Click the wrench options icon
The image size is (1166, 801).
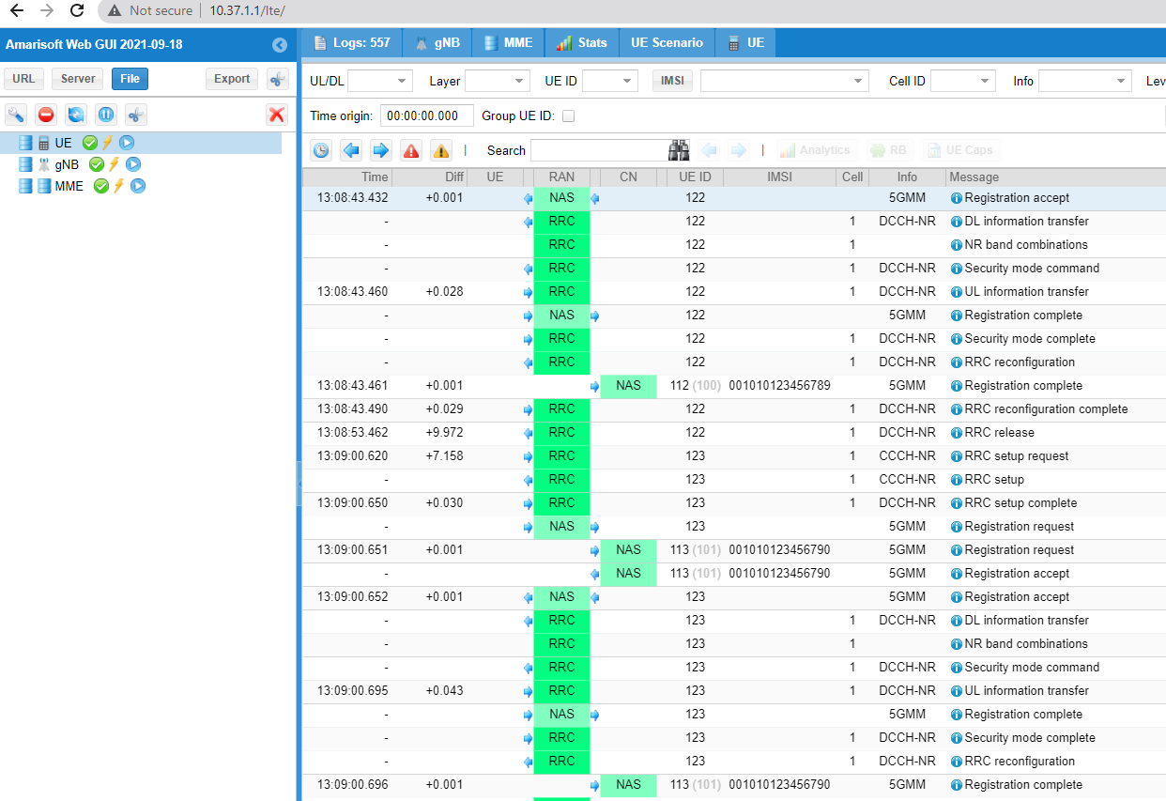click(16, 115)
